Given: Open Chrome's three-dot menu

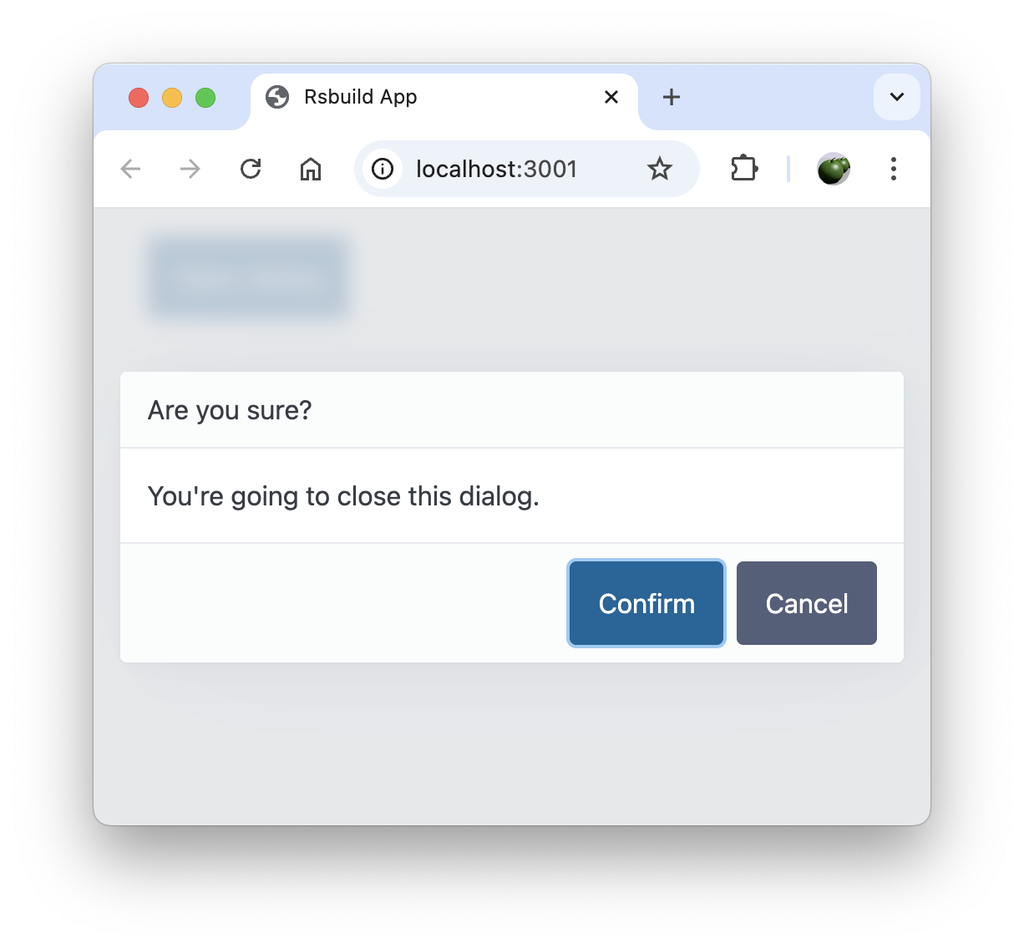Looking at the screenshot, I should tap(894, 169).
